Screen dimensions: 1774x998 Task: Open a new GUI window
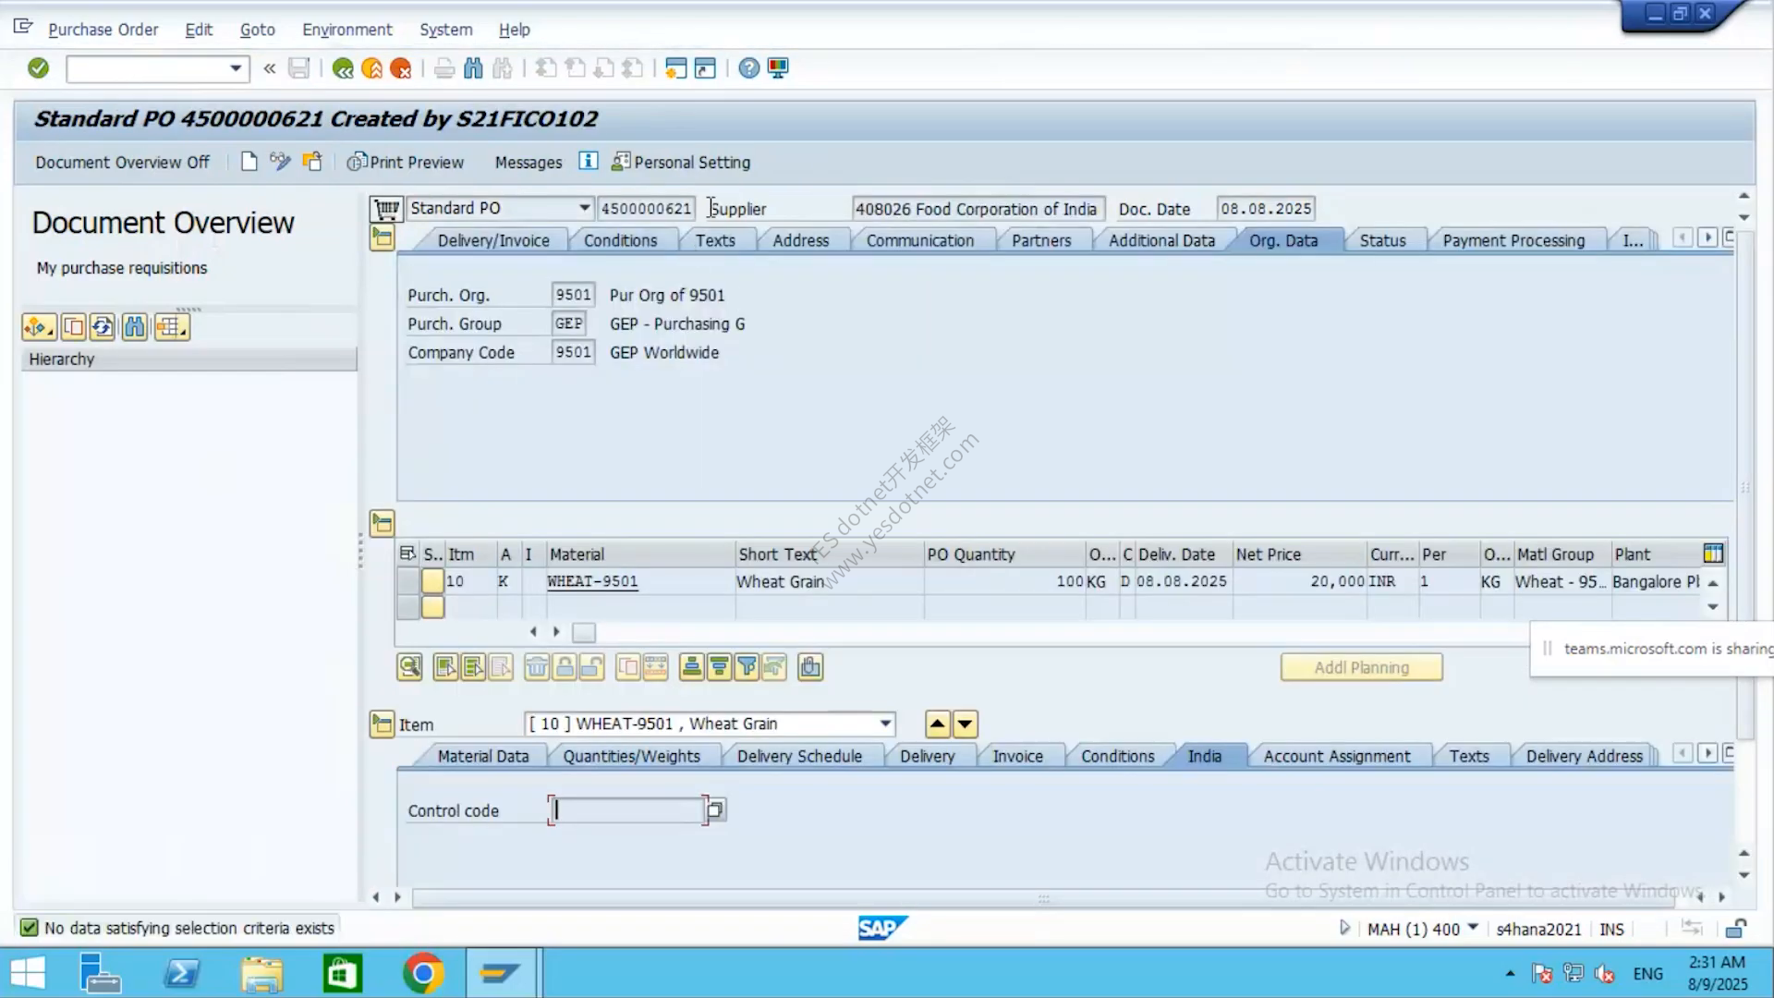coord(676,68)
